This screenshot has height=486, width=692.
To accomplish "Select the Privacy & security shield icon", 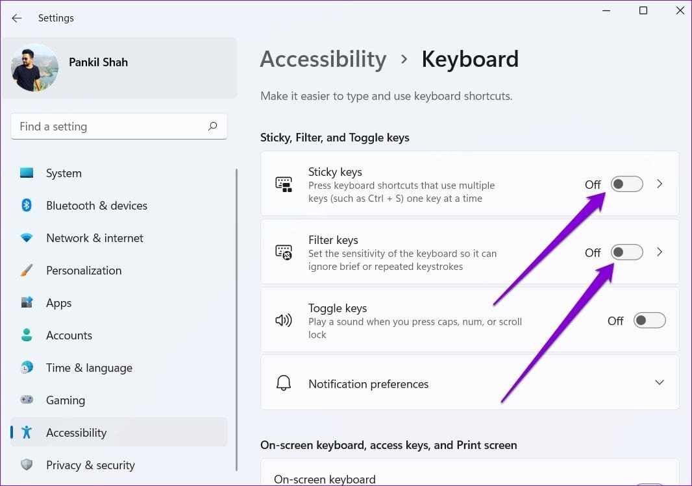I will (26, 465).
